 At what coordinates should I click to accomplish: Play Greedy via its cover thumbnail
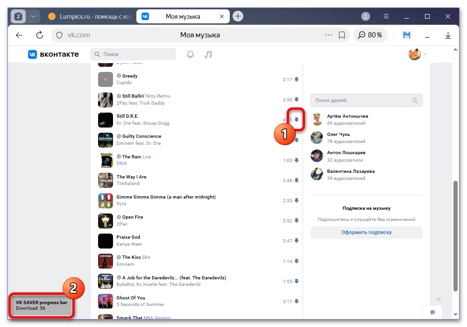(106, 79)
